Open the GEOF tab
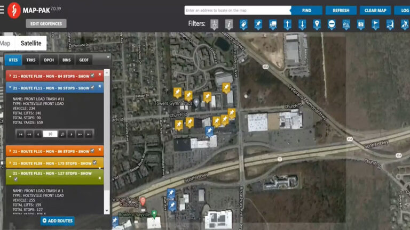410x230 pixels. pyautogui.click(x=84, y=60)
